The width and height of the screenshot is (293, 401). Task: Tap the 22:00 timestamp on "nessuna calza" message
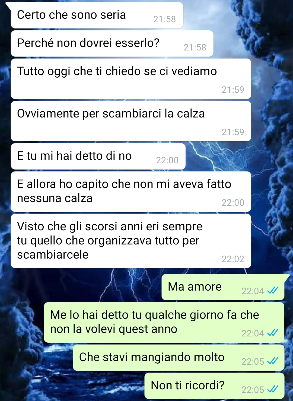(x=233, y=203)
